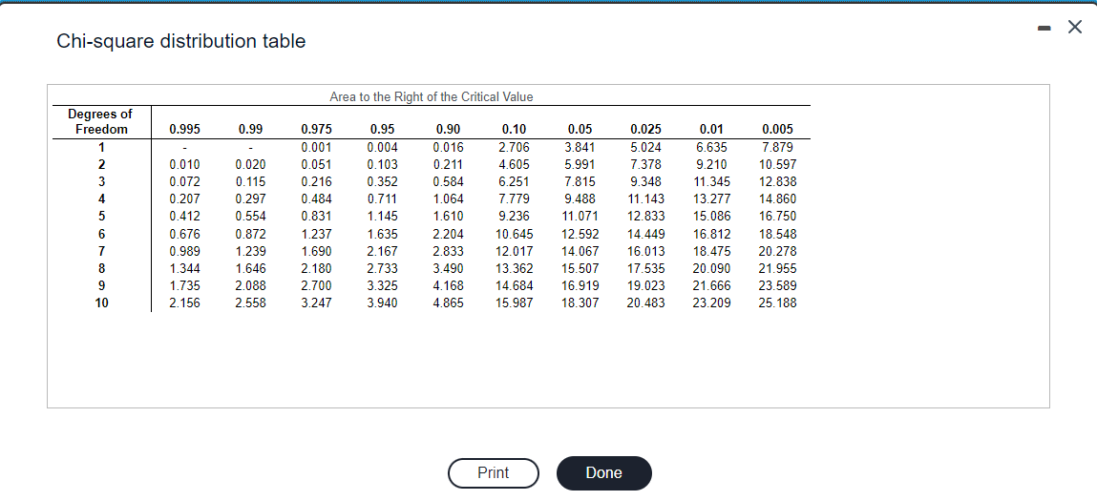The image size is (1097, 501).
Task: Click degrees of freedom row label 6
Action: [101, 234]
